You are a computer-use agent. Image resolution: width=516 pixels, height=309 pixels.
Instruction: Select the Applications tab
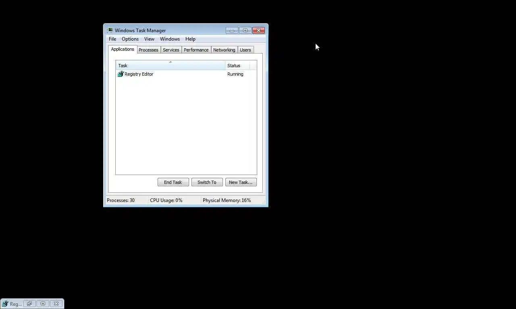tap(123, 49)
